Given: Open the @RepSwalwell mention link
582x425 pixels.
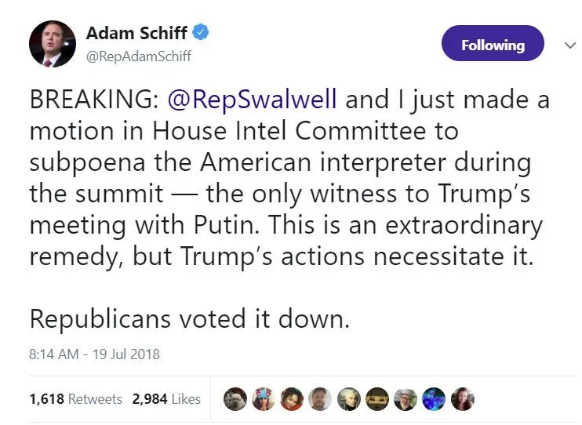Looking at the screenshot, I should (x=253, y=100).
